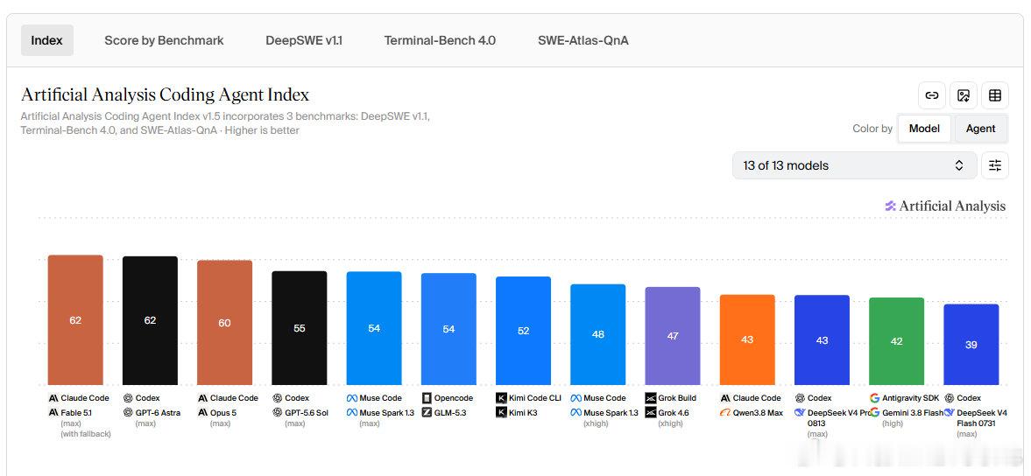This screenshot has width=1031, height=476.
Task: Click the 'Grok 4.6' model label
Action: [x=674, y=413]
